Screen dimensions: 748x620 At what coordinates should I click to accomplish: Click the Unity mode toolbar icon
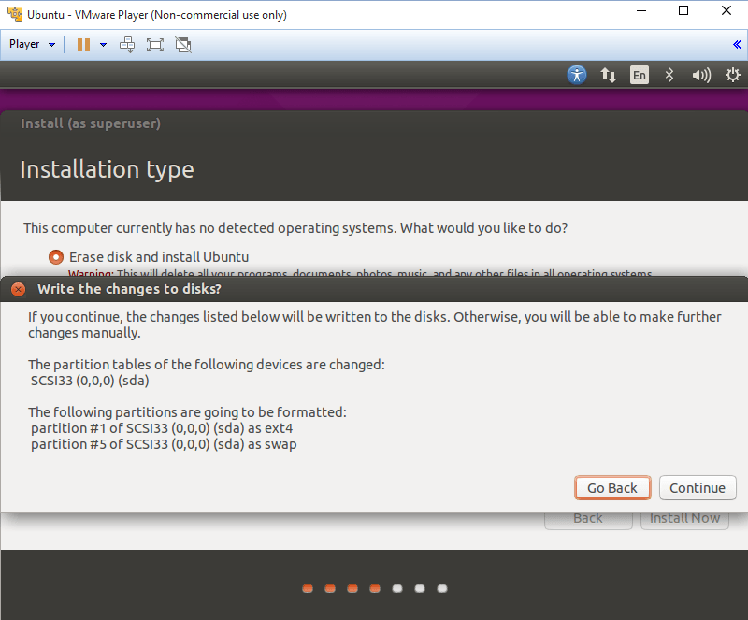click(183, 44)
